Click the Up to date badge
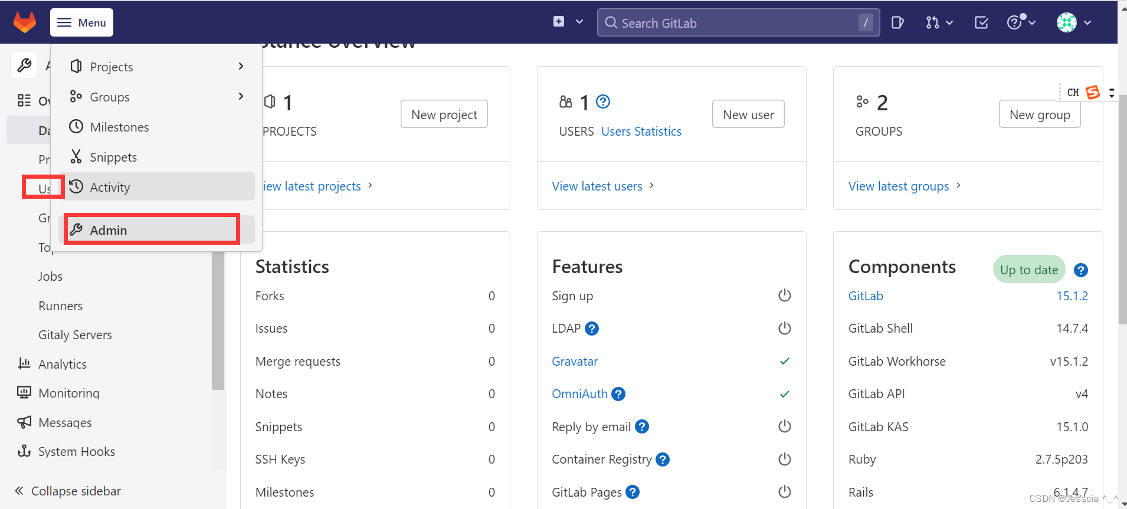Screen dimensions: 1127x509 (x=1029, y=270)
